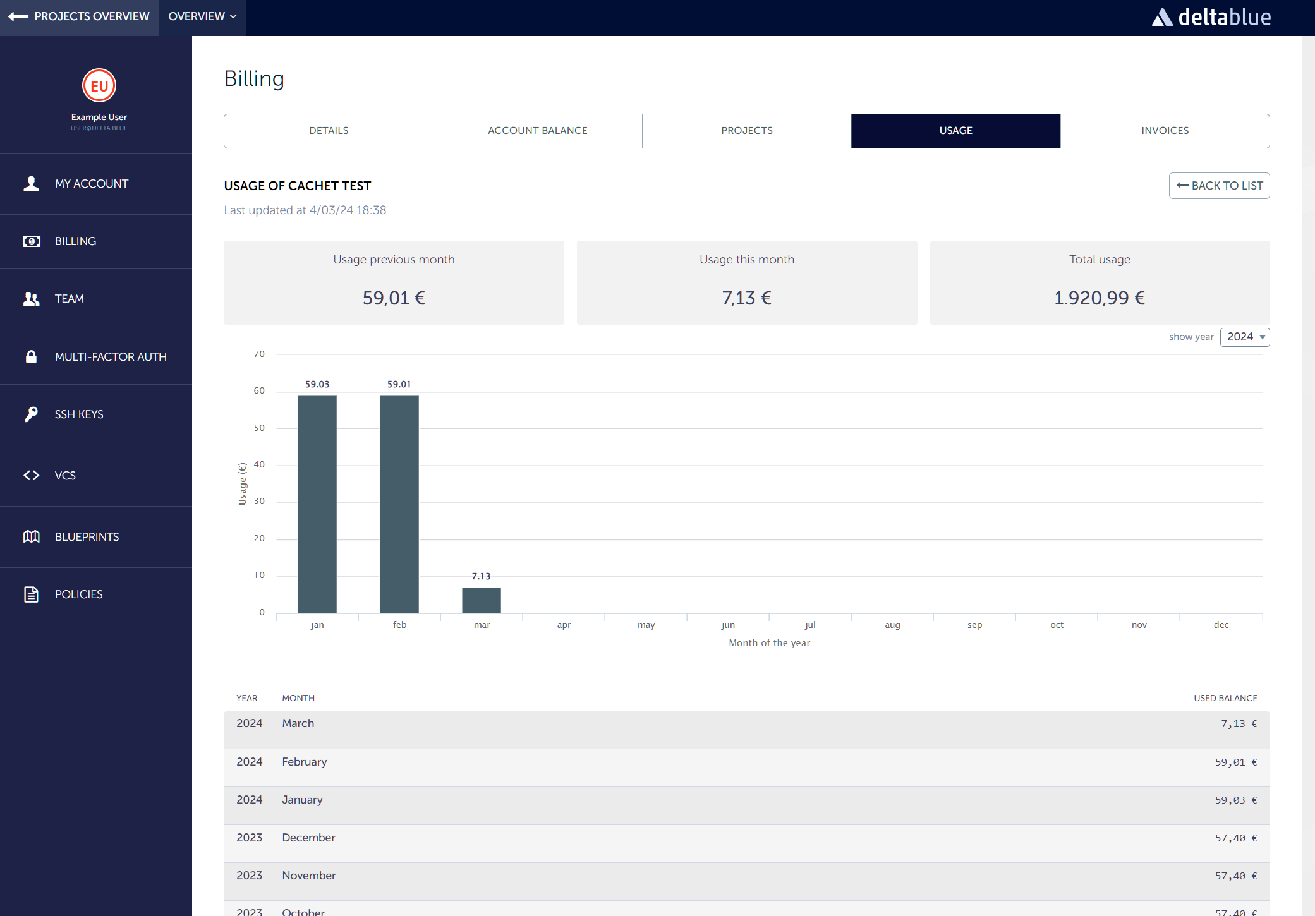Select the Details tab
This screenshot has width=1315, height=916.
(329, 131)
